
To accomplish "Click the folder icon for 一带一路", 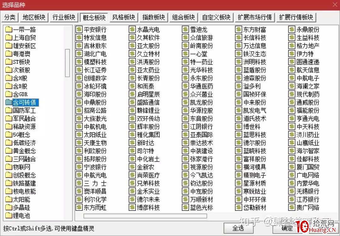I will tap(9, 29).
